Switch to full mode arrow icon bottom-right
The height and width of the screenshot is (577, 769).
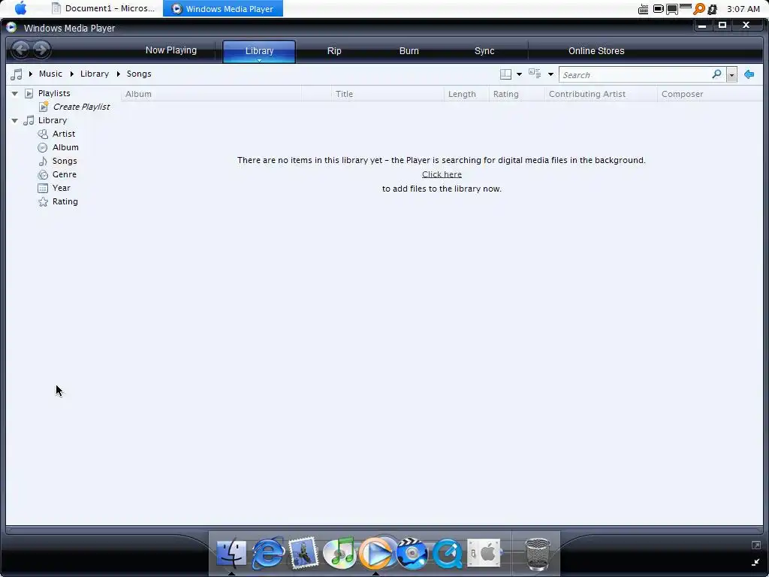[x=755, y=545]
